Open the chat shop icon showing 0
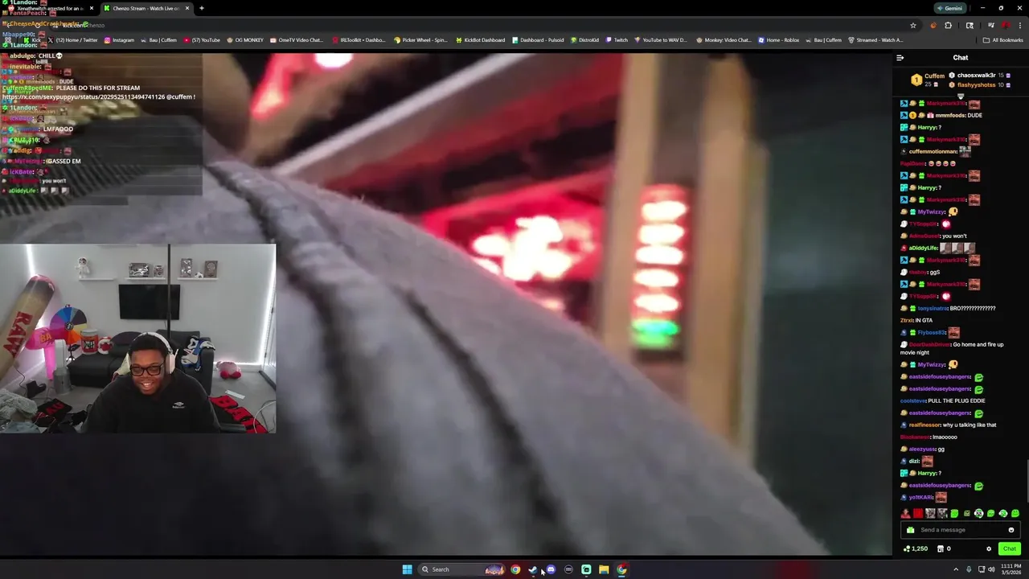This screenshot has width=1029, height=579. [x=944, y=548]
